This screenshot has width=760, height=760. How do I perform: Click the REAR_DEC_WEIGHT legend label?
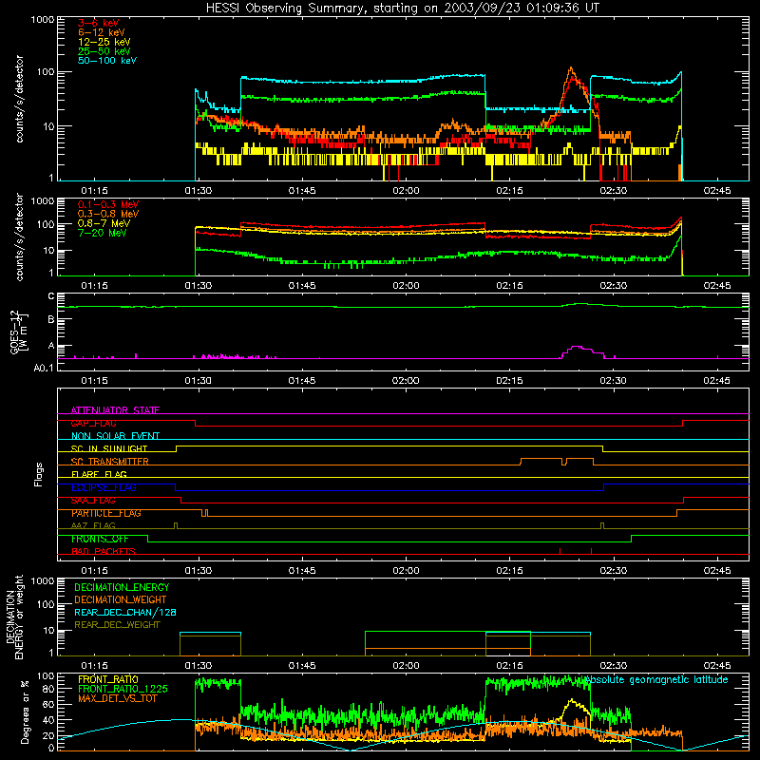[x=117, y=625]
